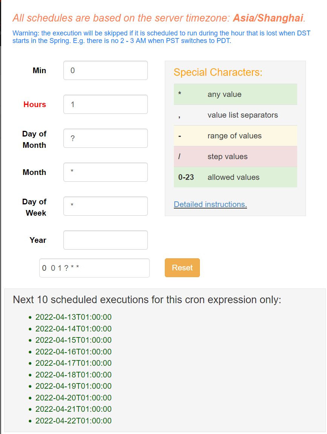
Task: Select the 0-23 'allowed values' row
Action: (x=235, y=177)
